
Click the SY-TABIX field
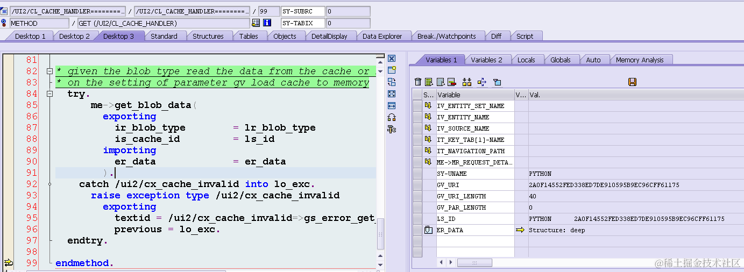pyautogui.click(x=303, y=23)
